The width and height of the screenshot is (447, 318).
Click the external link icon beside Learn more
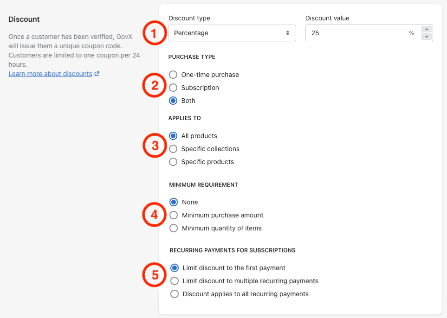[x=97, y=74]
